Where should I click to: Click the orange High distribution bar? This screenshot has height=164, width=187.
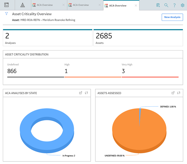(93, 77)
